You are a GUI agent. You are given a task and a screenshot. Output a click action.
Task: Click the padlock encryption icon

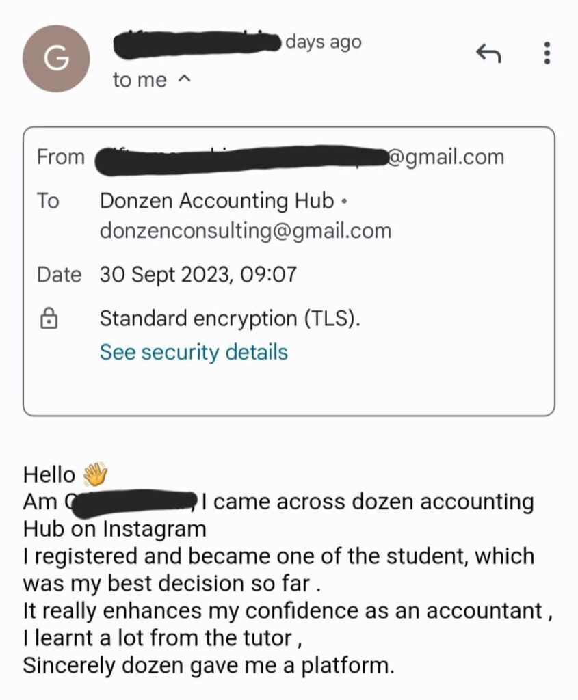pyautogui.click(x=49, y=319)
